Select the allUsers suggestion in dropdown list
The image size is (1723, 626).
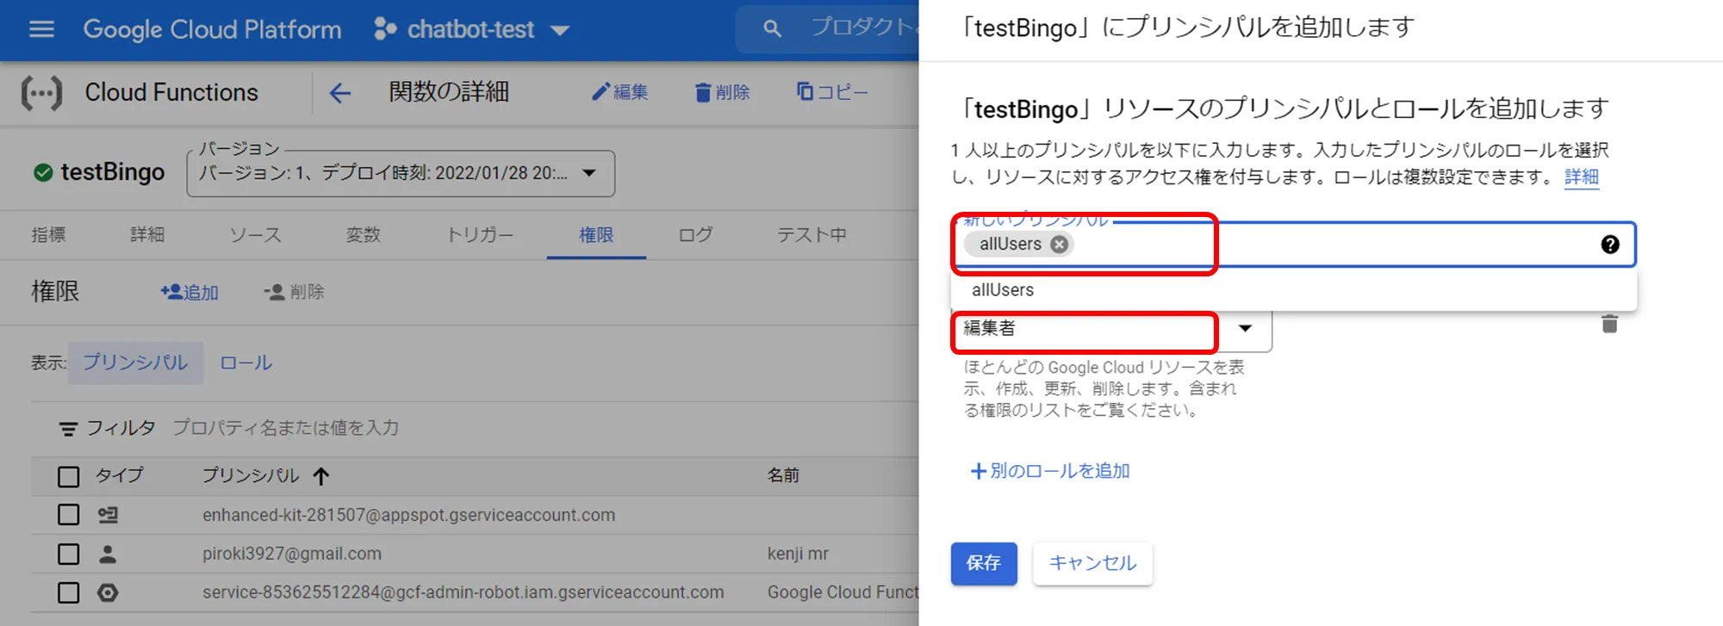click(1294, 290)
